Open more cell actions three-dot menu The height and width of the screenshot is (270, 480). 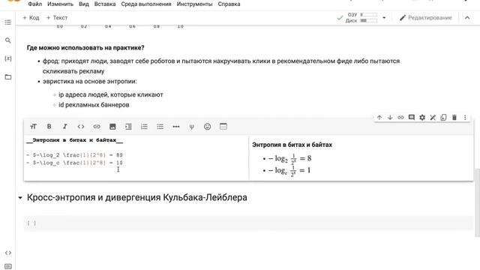(x=465, y=117)
